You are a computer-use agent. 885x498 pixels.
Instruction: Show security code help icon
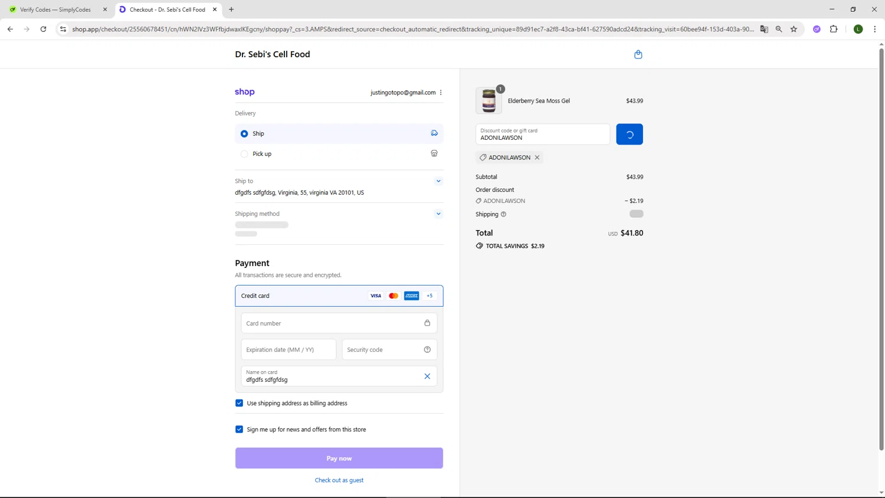(x=427, y=350)
